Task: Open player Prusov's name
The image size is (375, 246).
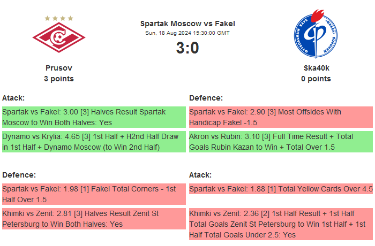Action: click(59, 68)
